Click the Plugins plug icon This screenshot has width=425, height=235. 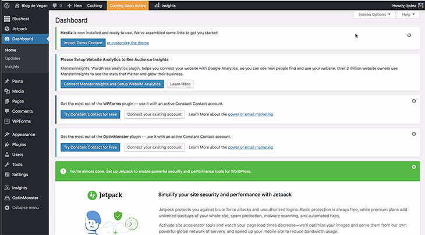click(x=7, y=144)
